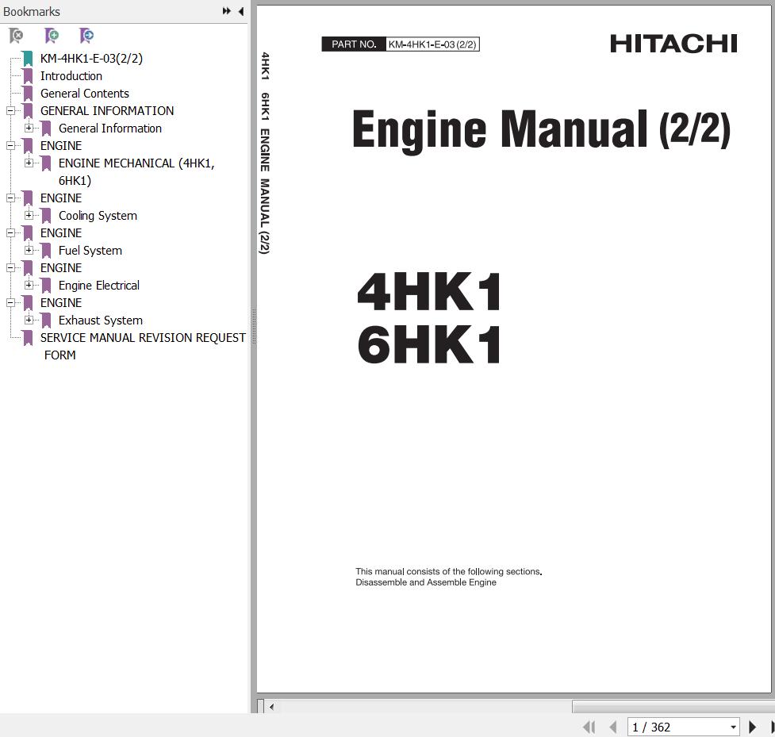Click the Fuel System bookmark's purple icon
Image resolution: width=775 pixels, height=737 pixels.
point(46,251)
